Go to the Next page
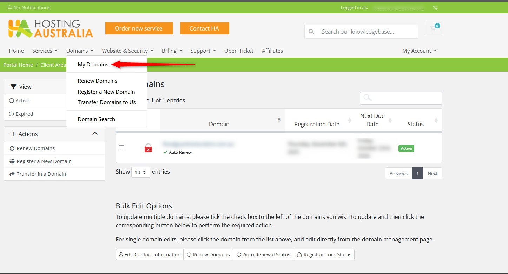The width and height of the screenshot is (508, 274). coord(433,173)
